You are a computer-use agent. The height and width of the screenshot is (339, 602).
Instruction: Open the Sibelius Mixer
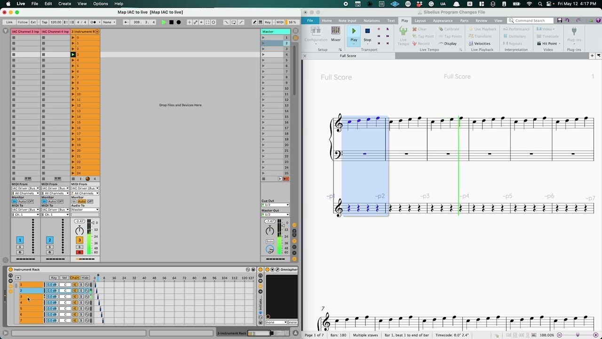point(335,34)
